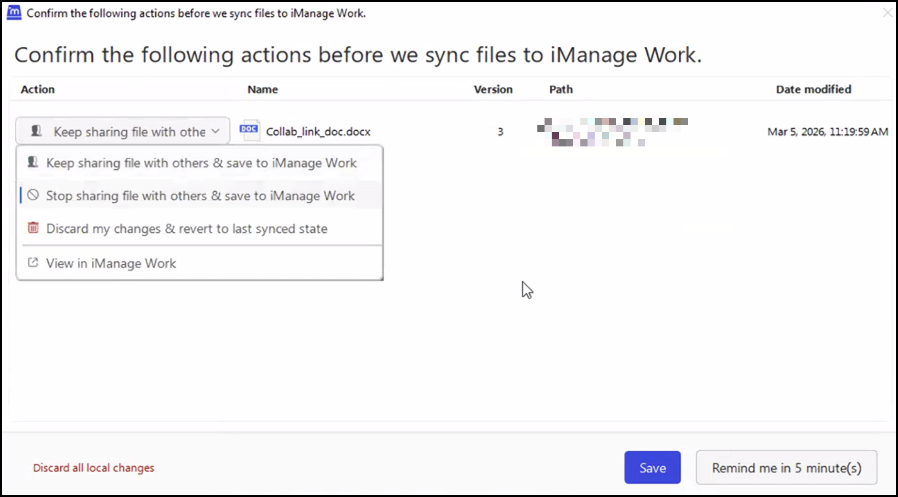The width and height of the screenshot is (898, 497).
Task: Click the Discard all local changes link
Action: pos(94,468)
